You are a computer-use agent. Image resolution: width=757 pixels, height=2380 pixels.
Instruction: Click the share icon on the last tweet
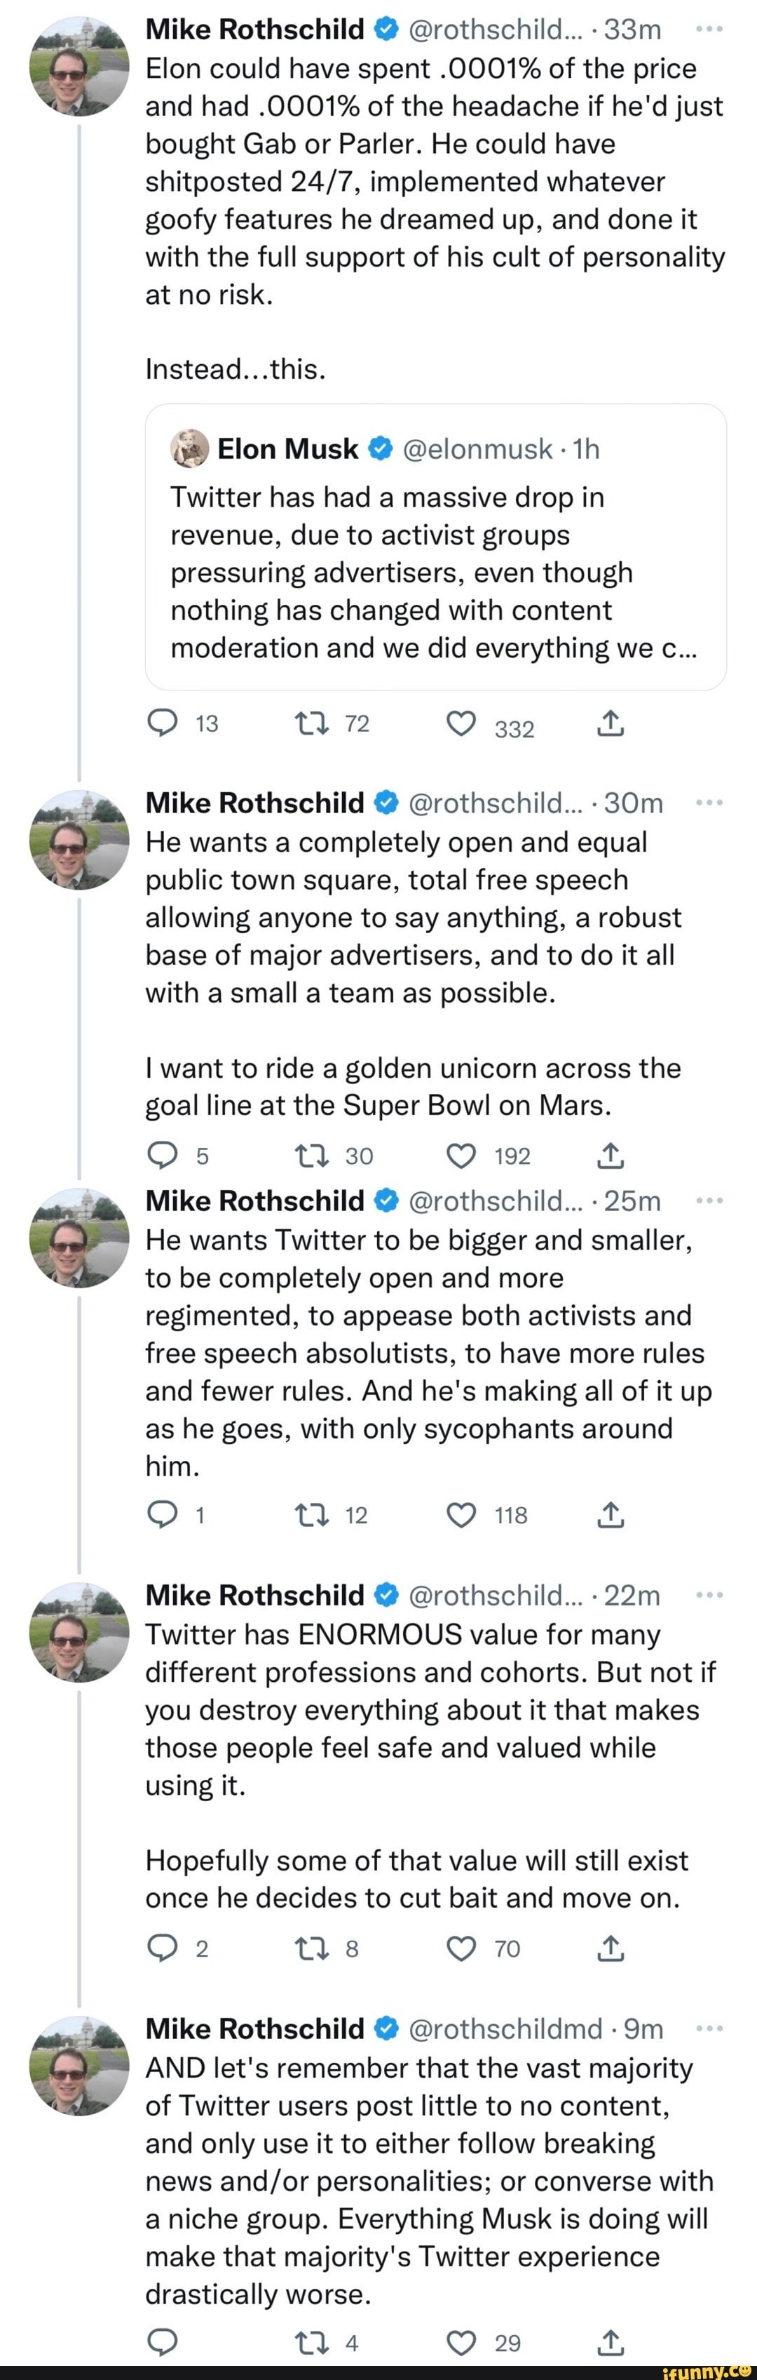(611, 2341)
